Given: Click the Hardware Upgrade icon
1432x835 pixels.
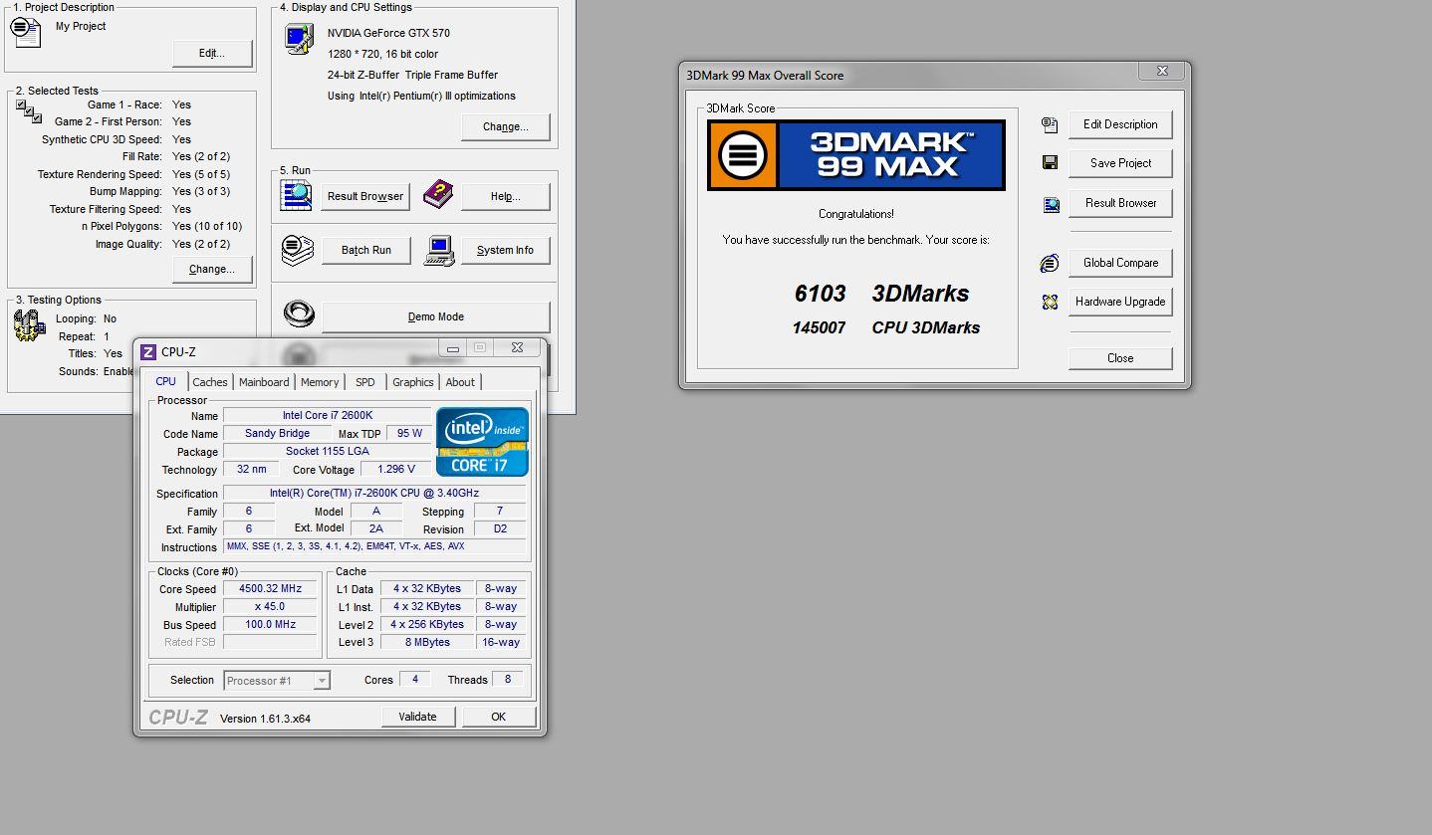Looking at the screenshot, I should [x=1050, y=302].
